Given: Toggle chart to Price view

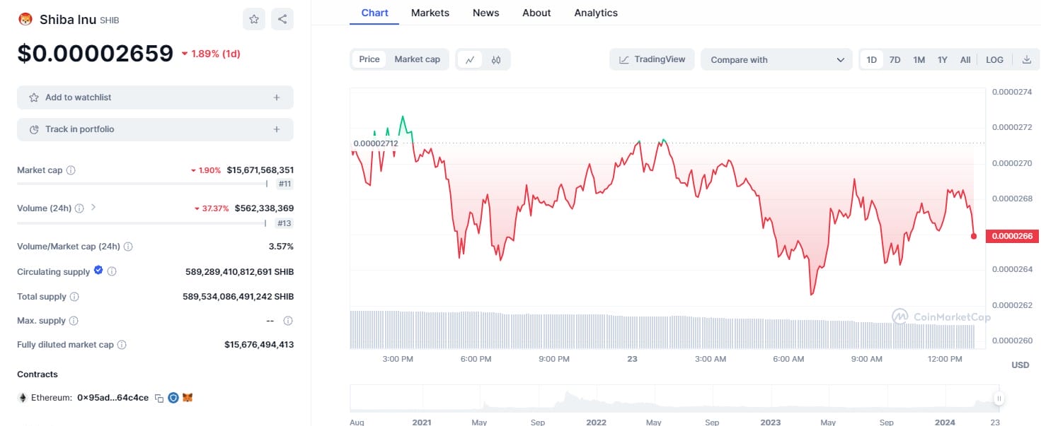Looking at the screenshot, I should pyautogui.click(x=369, y=59).
